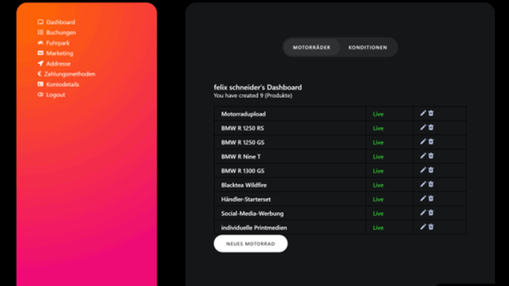Delete the individuelle Printmedien entry
Image resolution: width=509 pixels, height=286 pixels.
coord(431,227)
